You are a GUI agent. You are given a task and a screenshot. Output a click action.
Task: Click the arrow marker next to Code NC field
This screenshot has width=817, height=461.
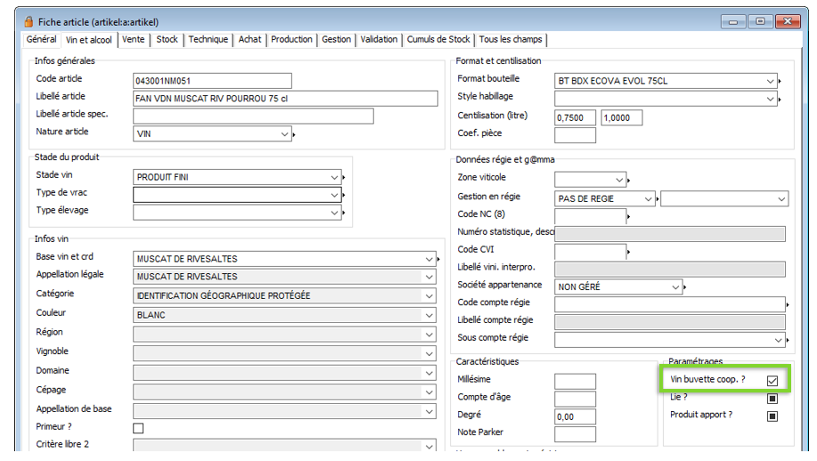coord(628,216)
